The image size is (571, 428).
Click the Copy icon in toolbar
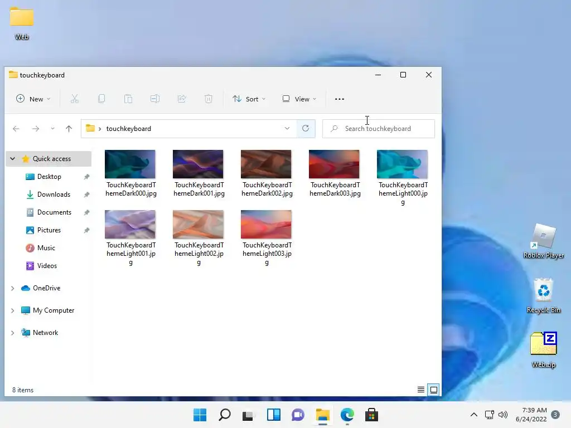pos(101,99)
